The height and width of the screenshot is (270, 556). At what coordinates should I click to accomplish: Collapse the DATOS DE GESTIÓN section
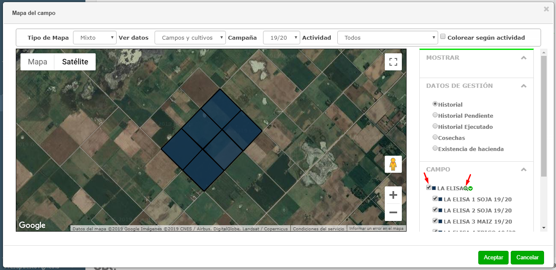(x=524, y=86)
